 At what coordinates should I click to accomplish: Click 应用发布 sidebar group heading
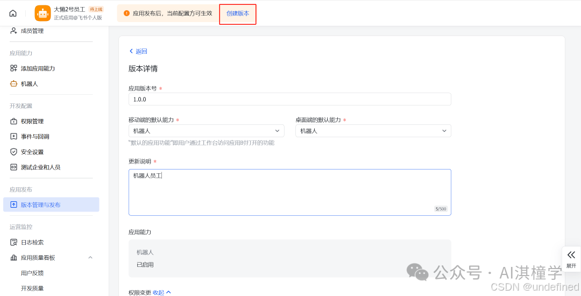[21, 189]
